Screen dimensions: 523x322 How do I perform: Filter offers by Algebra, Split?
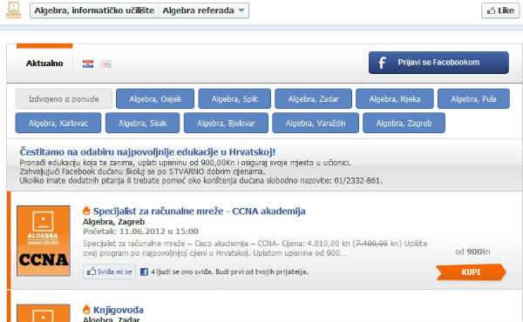click(234, 98)
